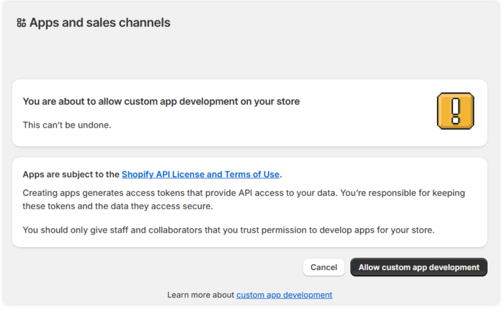Click the dark Allow custom app development button
This screenshot has height=312, width=503.
coord(419,267)
